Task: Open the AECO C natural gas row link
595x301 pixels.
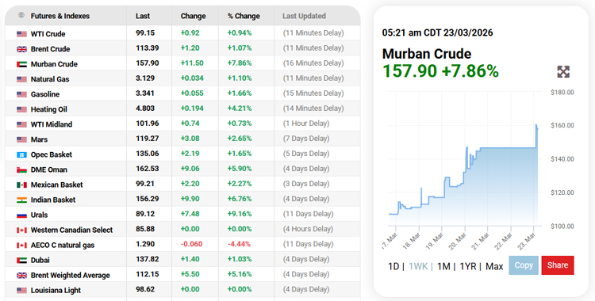Action: coord(62,246)
